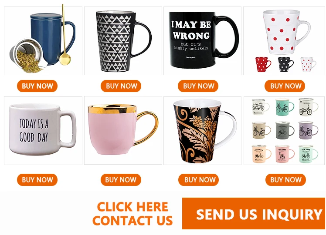Open the blue tea infuser mug image
Screen dimensions: 326x235
(x=43, y=41)
